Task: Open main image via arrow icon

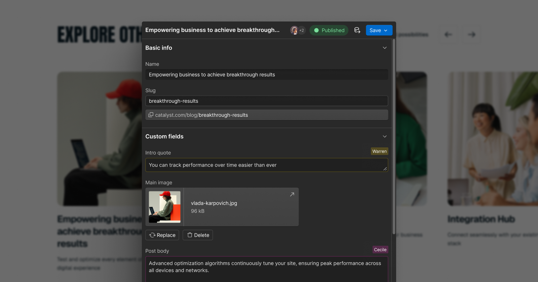Action: (292, 194)
